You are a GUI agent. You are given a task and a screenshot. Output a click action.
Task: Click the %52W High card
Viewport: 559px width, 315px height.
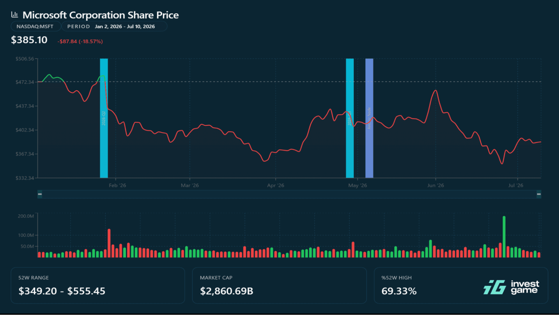[x=461, y=285]
